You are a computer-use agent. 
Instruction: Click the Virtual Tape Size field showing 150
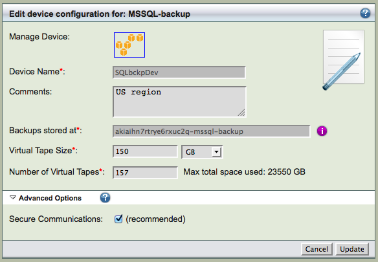(145, 151)
